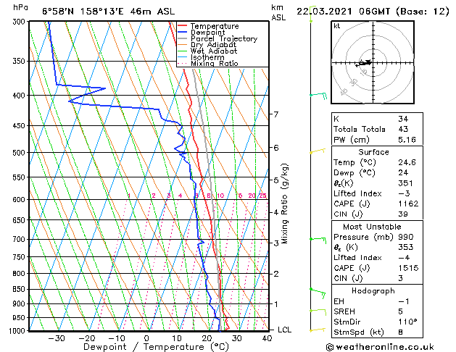Click the hodograph wind trace near the center

(363, 63)
